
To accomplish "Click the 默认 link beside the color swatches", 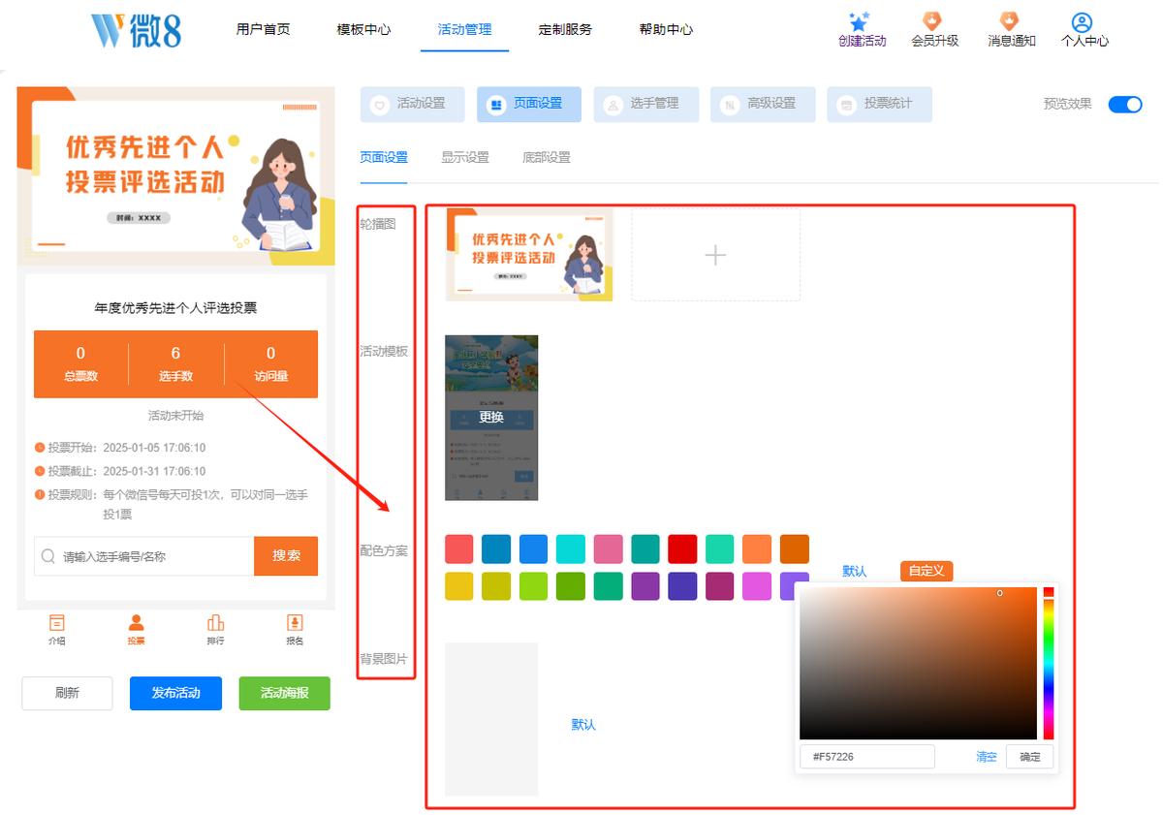I will (x=855, y=571).
